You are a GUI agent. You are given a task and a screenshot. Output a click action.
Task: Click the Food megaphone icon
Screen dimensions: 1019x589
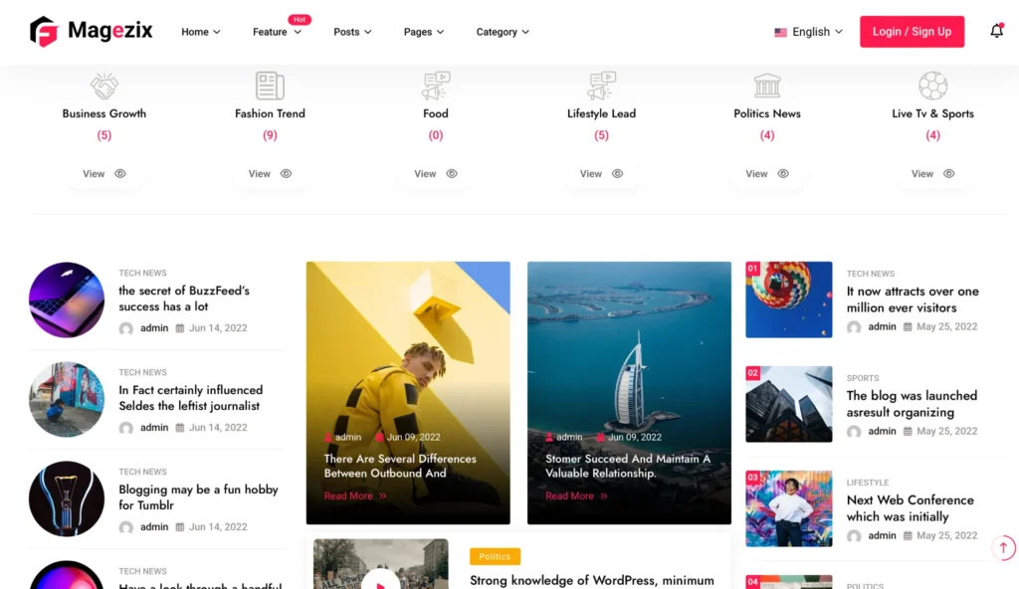click(436, 86)
